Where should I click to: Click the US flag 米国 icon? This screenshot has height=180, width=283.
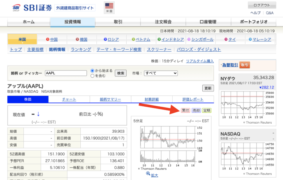click(x=109, y=7)
